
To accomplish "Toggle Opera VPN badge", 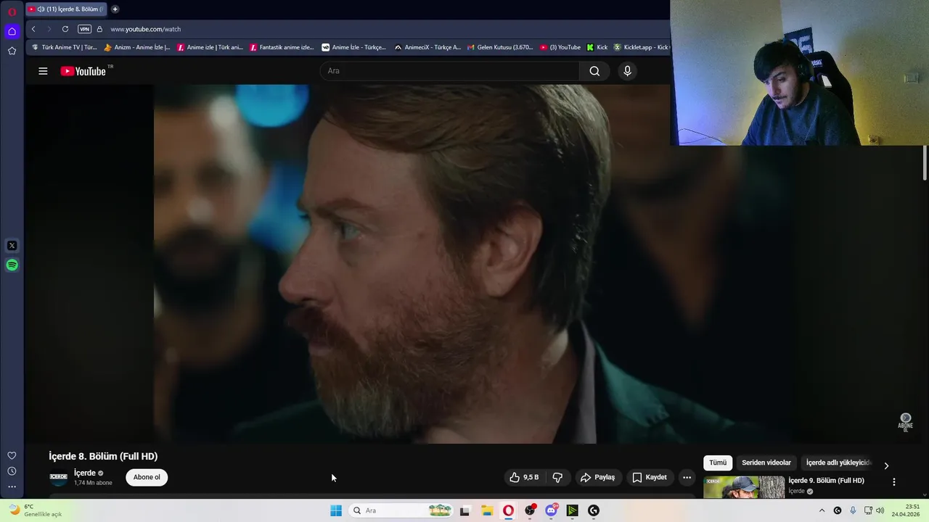I will (84, 29).
